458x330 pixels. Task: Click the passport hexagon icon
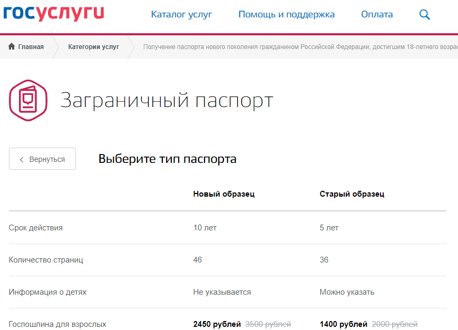click(x=28, y=100)
